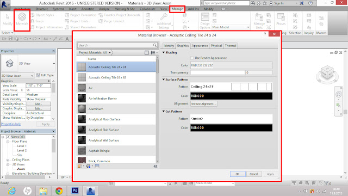This screenshot has height=196, width=348.
Task: Collapse Floor Plans tree node
Action: tap(8, 142)
